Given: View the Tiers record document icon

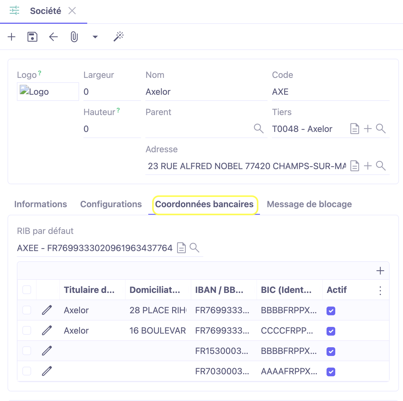Looking at the screenshot, I should pyautogui.click(x=355, y=128).
